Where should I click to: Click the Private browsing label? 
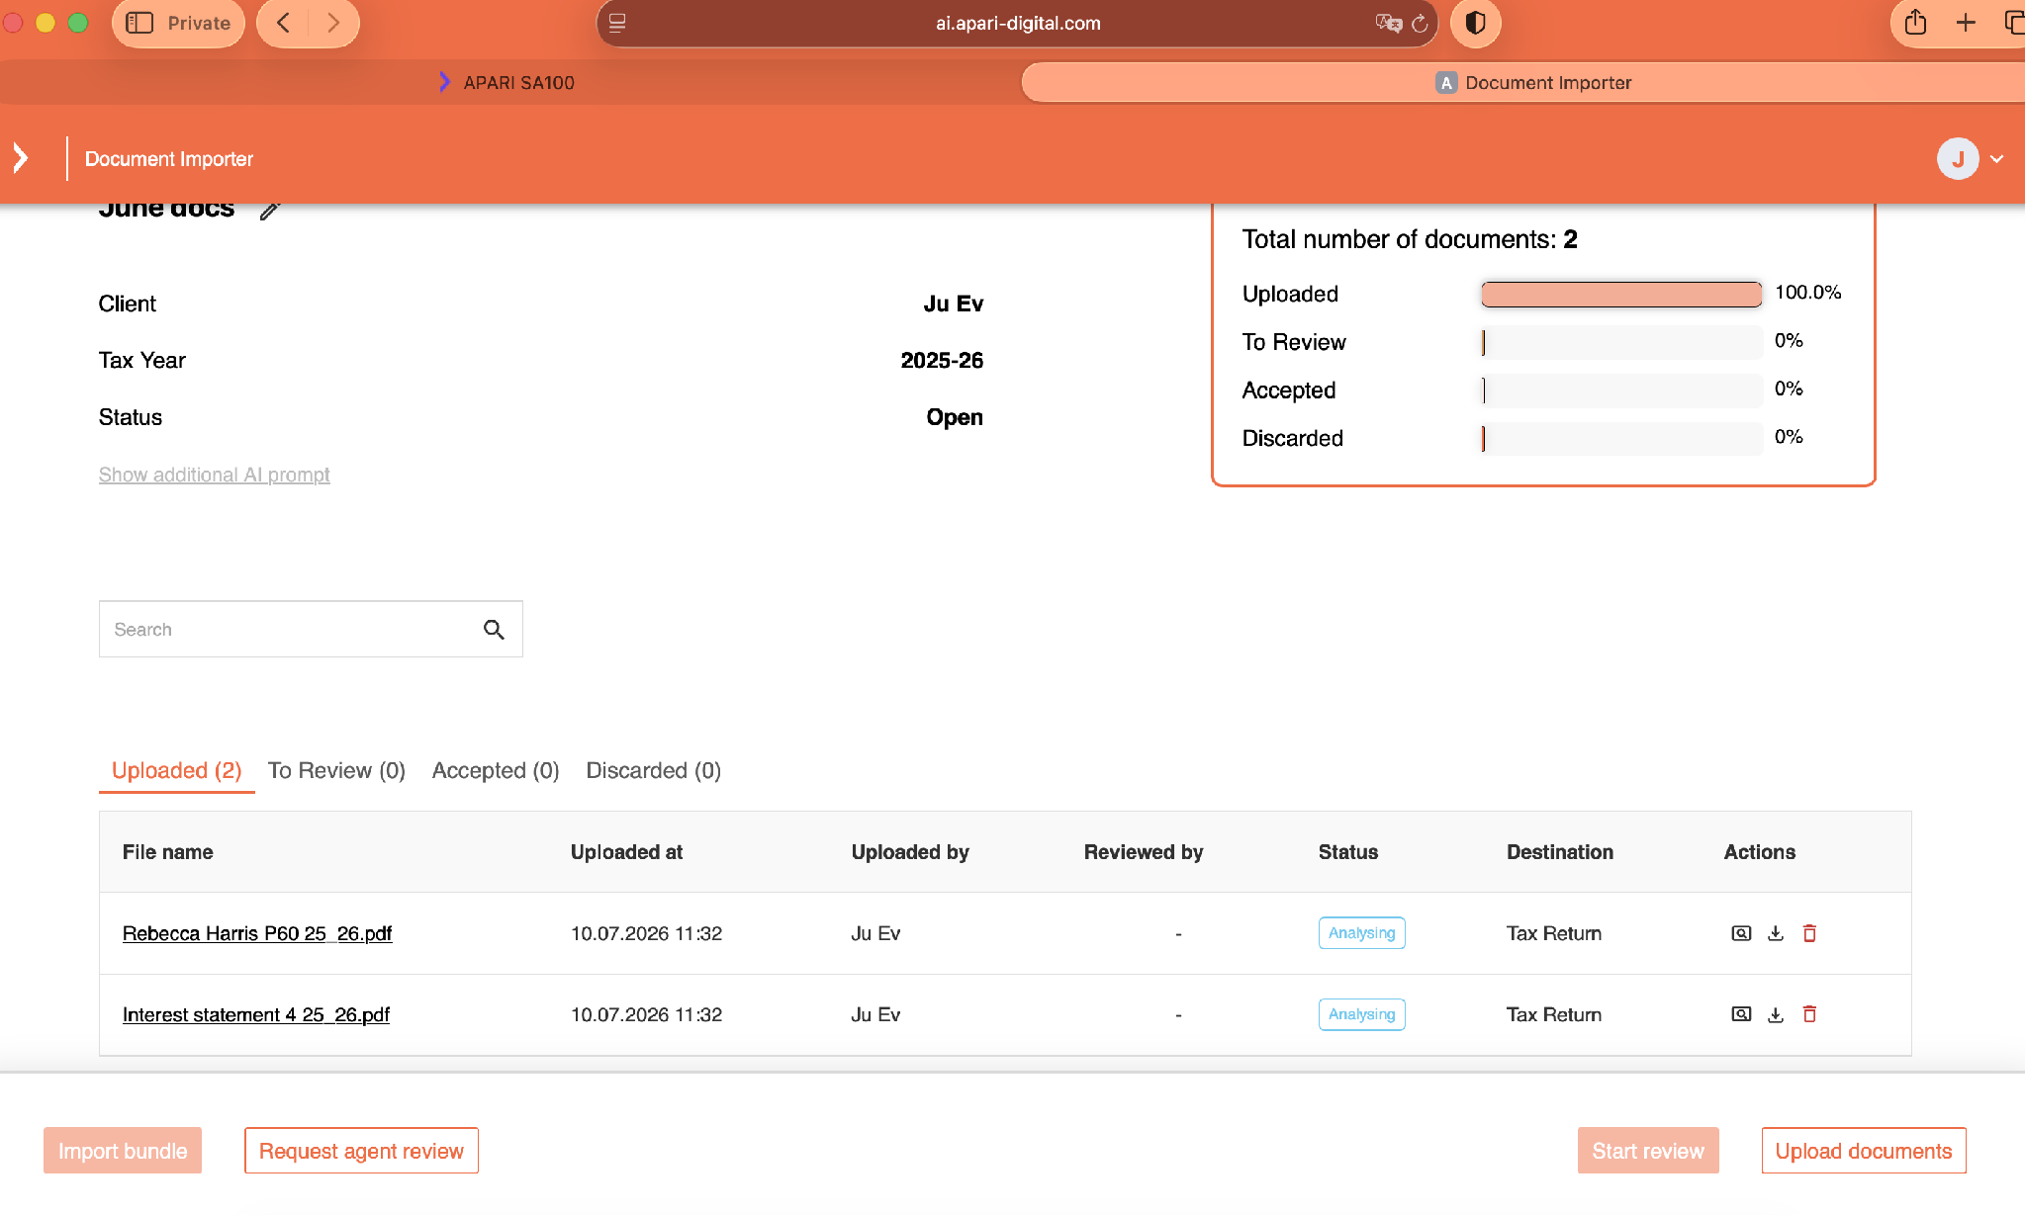[x=199, y=23]
